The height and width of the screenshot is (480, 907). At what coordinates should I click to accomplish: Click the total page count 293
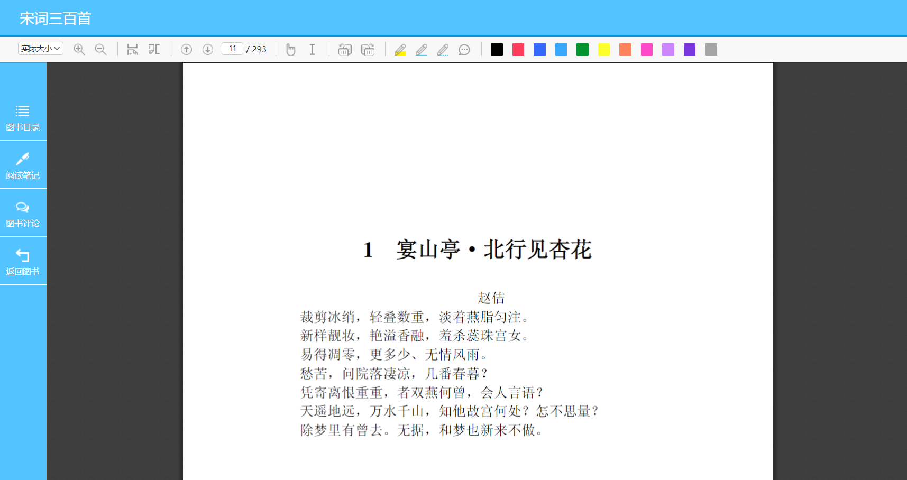point(259,49)
